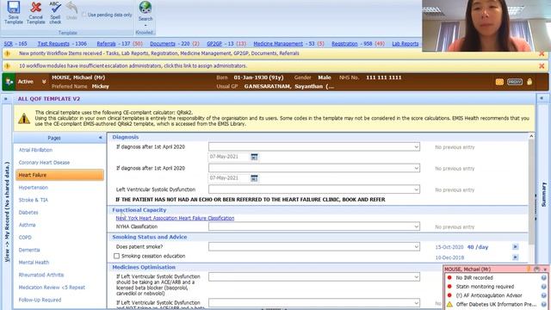Select Atrial Fibrillation page
The width and height of the screenshot is (551, 310).
click(35, 150)
